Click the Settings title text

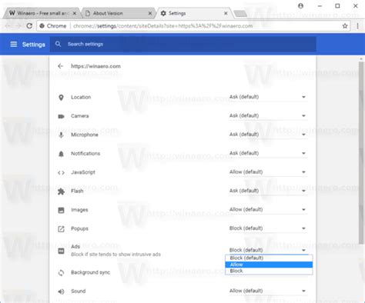[34, 45]
